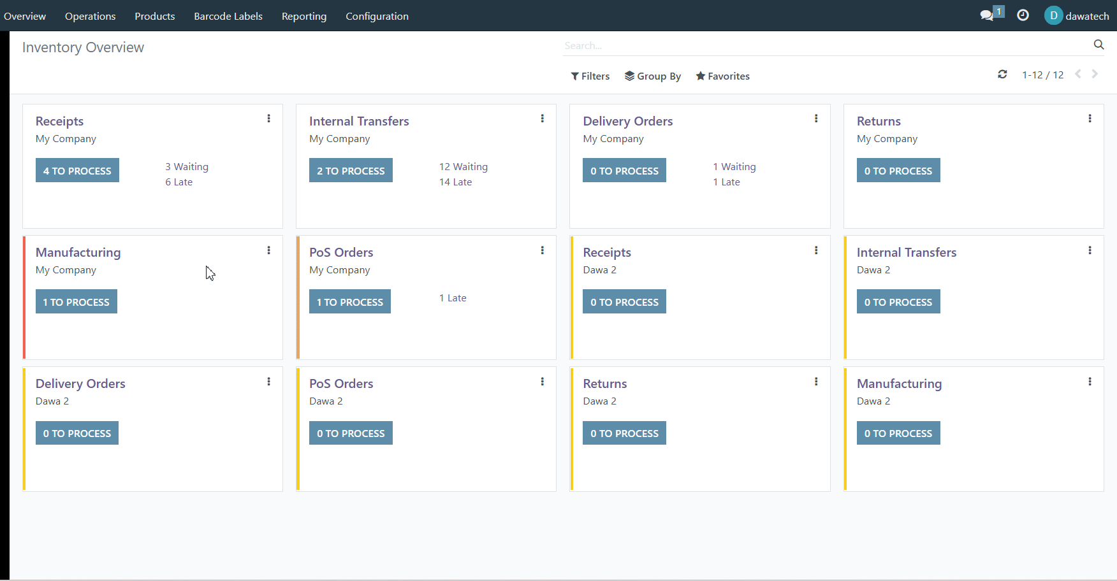This screenshot has width=1117, height=581.
Task: Click 1 TO PROCESS on Manufacturing
Action: (x=77, y=301)
